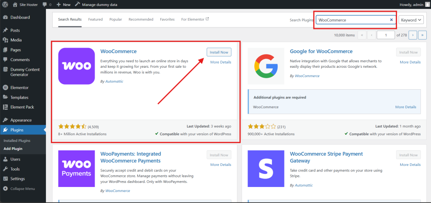
Task: Open Automattic author link under Stripe plugin
Action: pyautogui.click(x=304, y=185)
